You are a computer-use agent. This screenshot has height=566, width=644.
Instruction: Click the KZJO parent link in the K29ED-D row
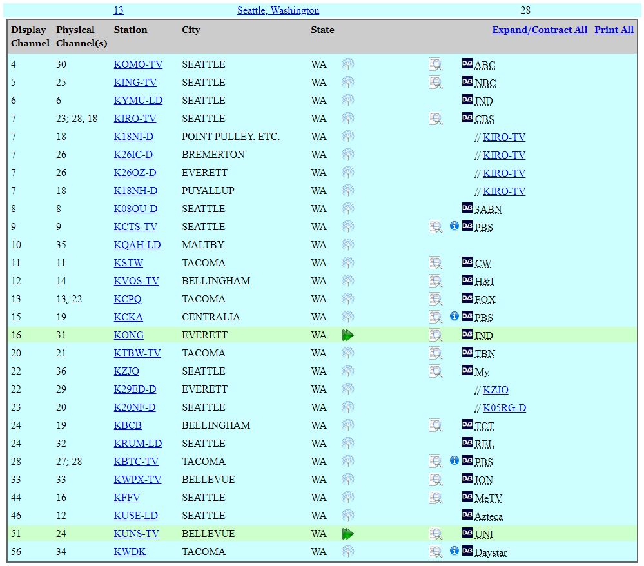pyautogui.click(x=495, y=390)
